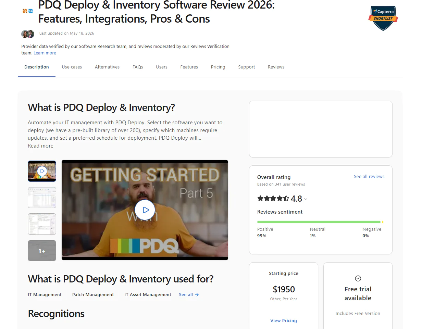Image resolution: width=422 pixels, height=329 pixels.
Task: Click the IT Management category
Action: pyautogui.click(x=45, y=295)
